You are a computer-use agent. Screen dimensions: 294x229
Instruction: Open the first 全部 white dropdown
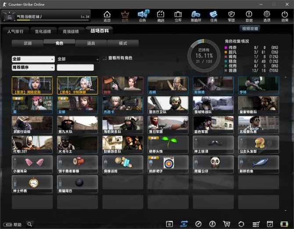click(33, 59)
